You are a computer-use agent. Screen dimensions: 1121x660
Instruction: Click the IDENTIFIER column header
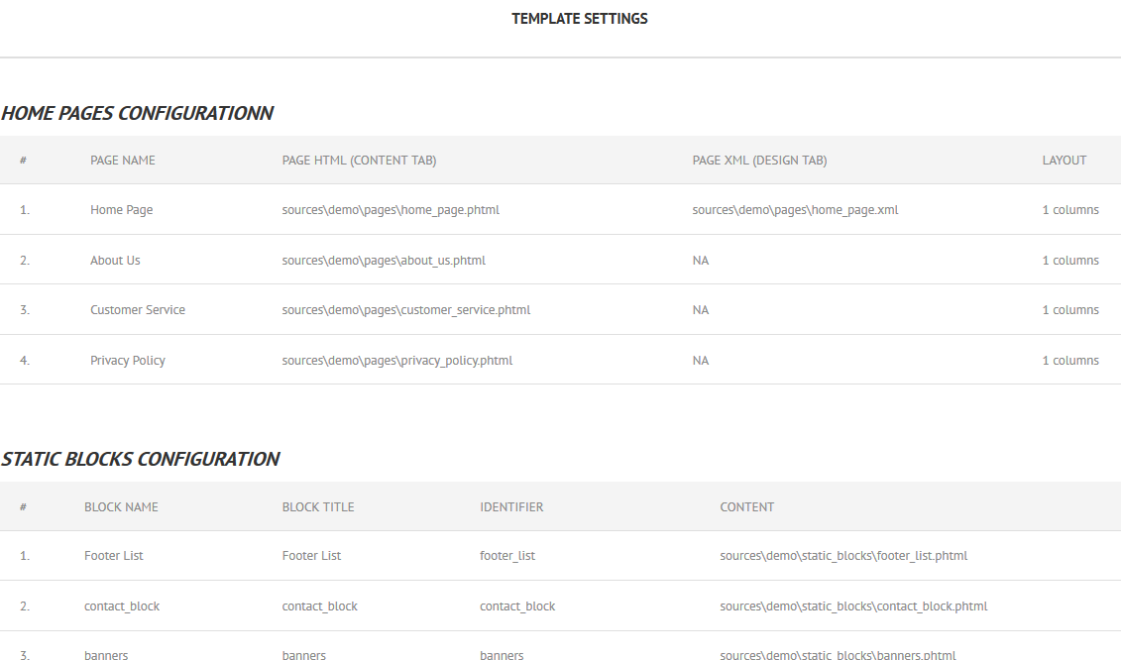pos(511,507)
